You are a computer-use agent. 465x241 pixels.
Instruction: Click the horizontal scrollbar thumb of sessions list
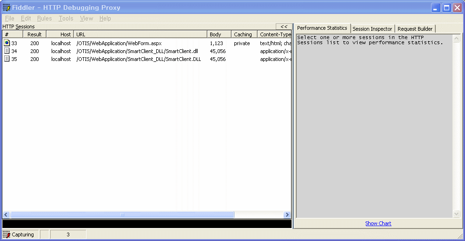(x=122, y=214)
